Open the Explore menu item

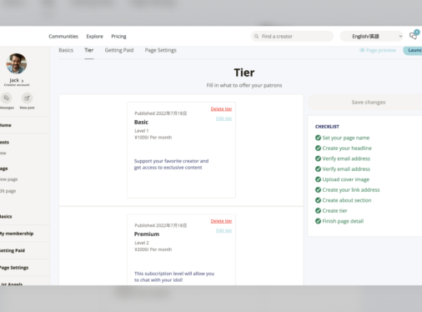point(94,36)
